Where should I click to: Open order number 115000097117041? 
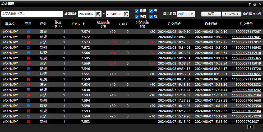(x=246, y=37)
